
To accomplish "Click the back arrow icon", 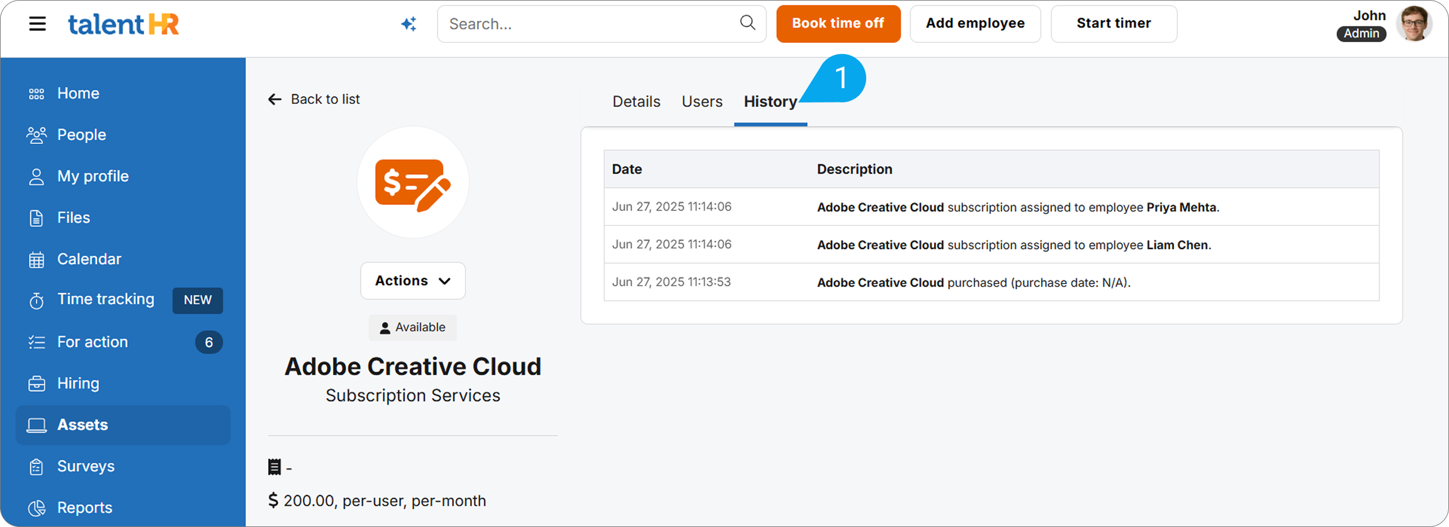I will 274,99.
